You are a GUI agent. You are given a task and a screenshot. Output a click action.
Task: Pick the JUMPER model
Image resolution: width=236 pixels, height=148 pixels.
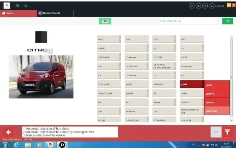click(137, 93)
